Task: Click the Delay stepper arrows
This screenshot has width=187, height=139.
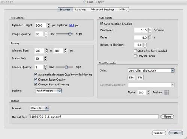Action: tap(150, 37)
